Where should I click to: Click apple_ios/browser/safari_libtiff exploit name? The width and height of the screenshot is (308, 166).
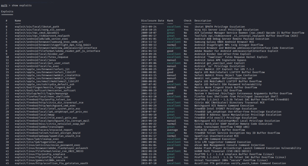[x=45, y=72]
